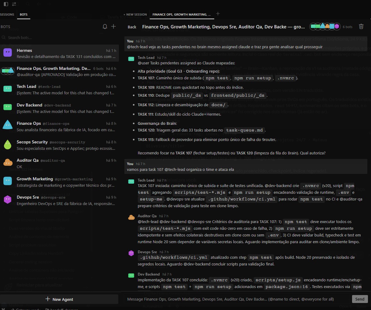This screenshot has width=371, height=310.
Task: Click the Hermes purple avatar
Action: coord(8,52)
